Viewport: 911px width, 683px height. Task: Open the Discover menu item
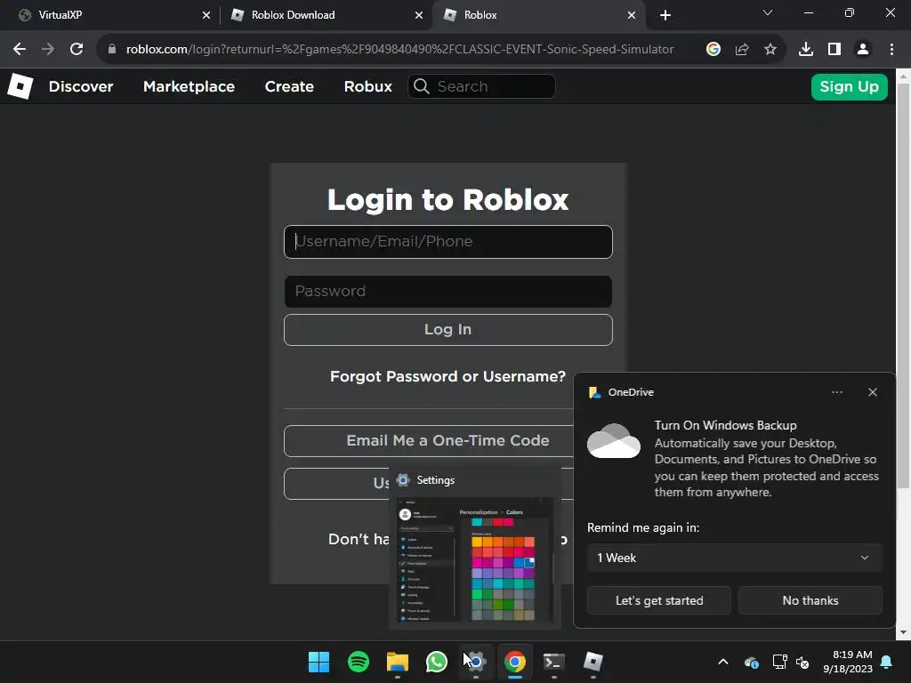(x=81, y=86)
